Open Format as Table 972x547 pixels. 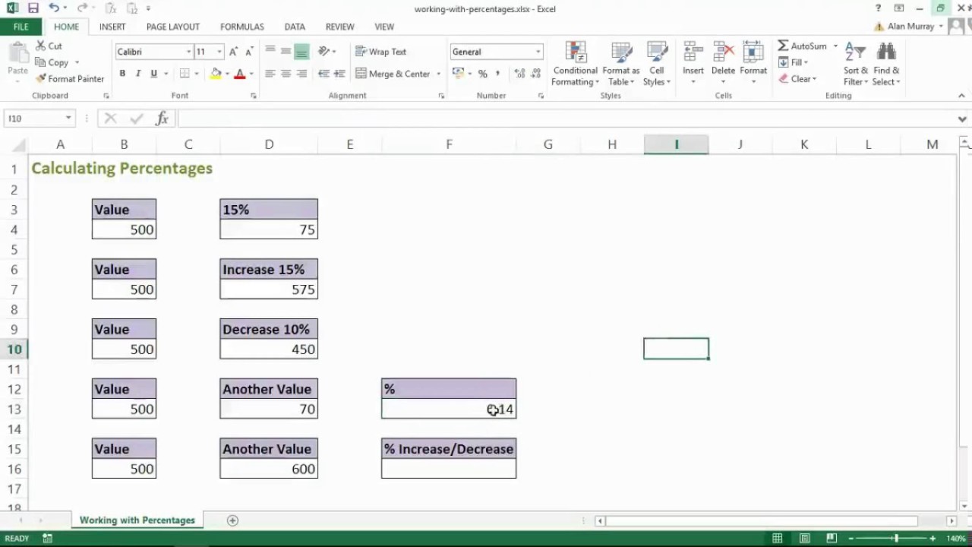[621, 65]
